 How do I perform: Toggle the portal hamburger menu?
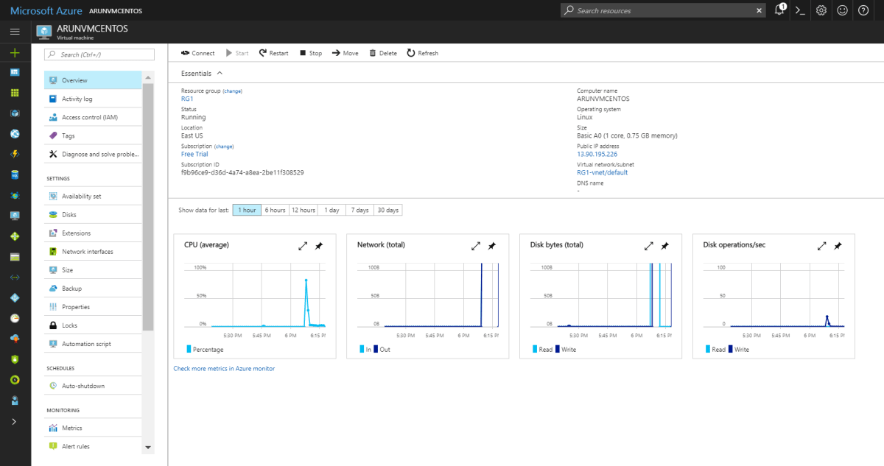(14, 31)
